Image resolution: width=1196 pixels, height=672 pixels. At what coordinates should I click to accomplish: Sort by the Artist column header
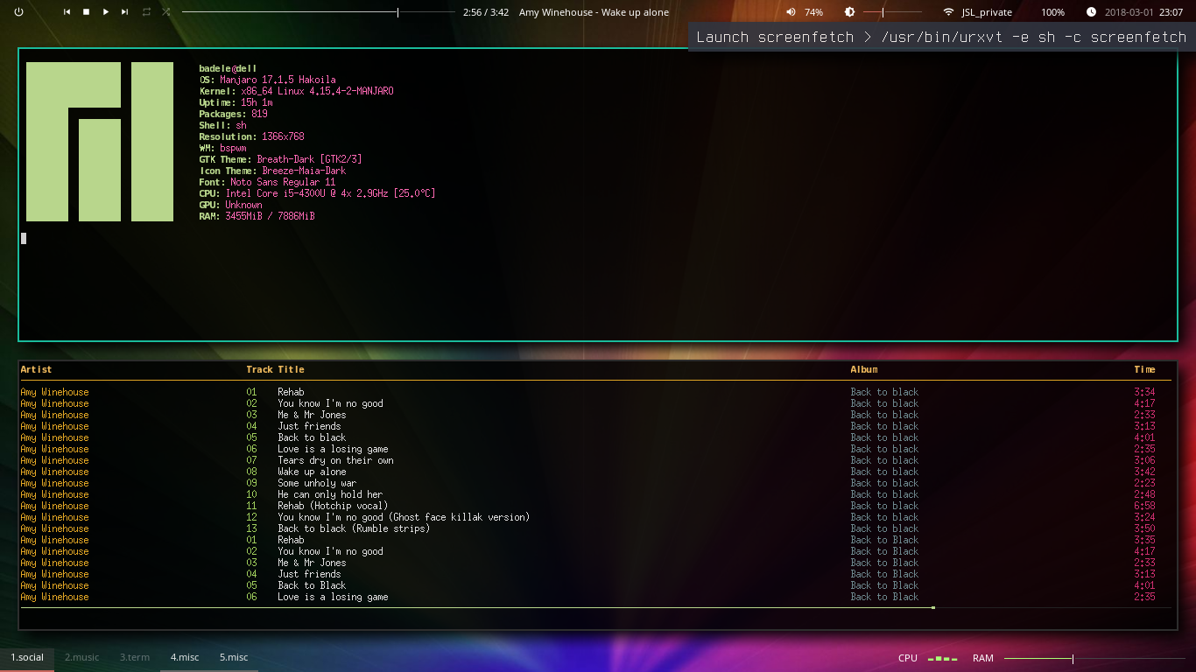(x=36, y=369)
